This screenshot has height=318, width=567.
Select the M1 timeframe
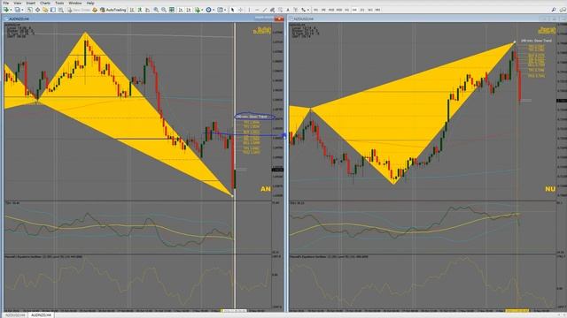[x=315, y=10]
